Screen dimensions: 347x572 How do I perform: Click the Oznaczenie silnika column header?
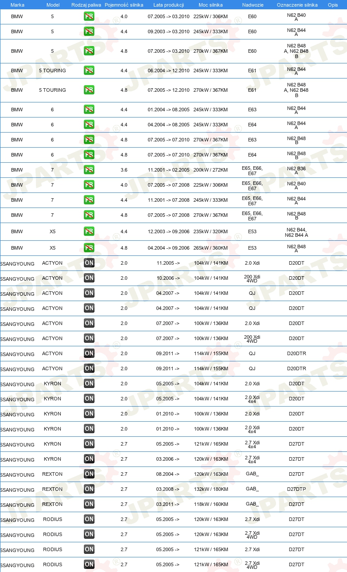297,4
